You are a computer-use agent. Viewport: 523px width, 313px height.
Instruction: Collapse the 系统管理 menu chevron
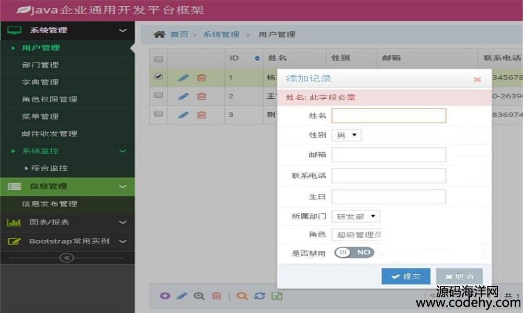pyautogui.click(x=123, y=30)
